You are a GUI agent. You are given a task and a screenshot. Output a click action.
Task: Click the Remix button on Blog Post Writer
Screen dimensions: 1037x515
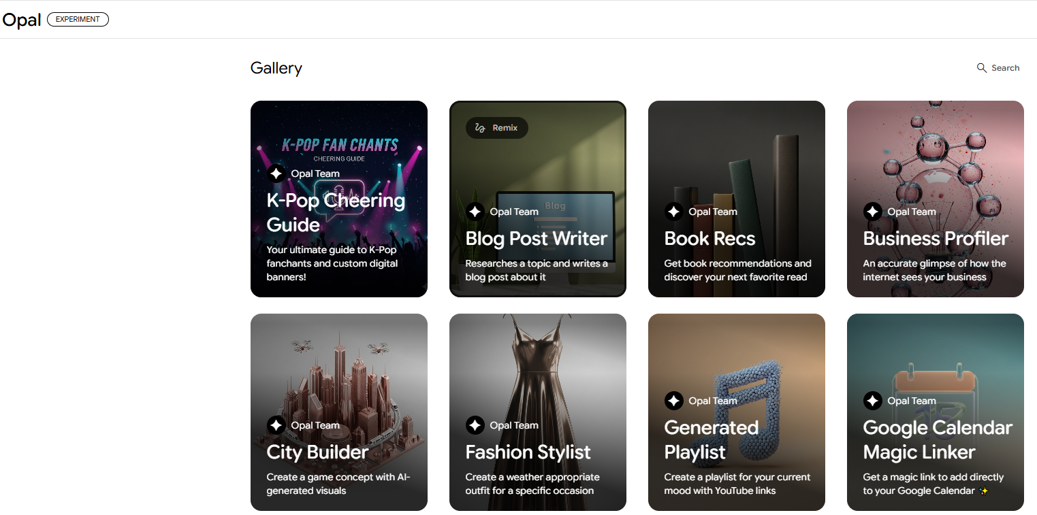(496, 128)
